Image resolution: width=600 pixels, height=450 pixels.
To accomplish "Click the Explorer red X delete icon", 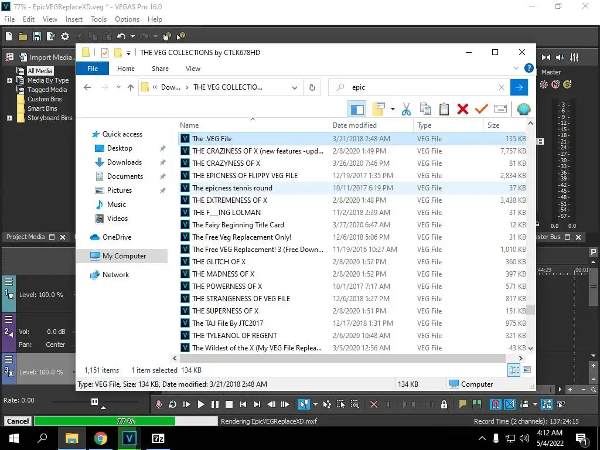I will point(463,110).
